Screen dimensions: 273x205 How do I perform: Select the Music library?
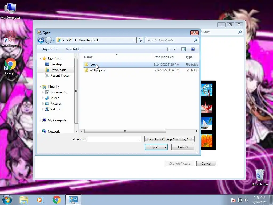(54, 98)
